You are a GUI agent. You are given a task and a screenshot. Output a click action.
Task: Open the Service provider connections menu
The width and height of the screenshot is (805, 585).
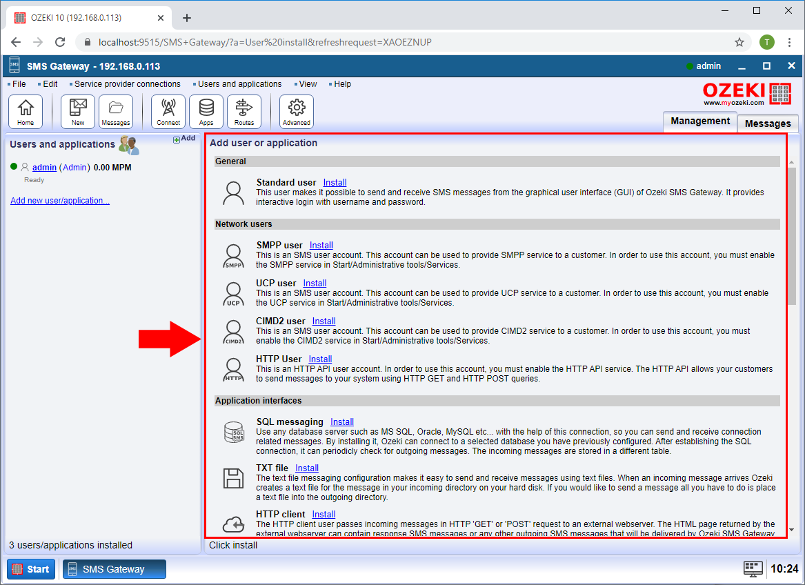[x=128, y=84]
